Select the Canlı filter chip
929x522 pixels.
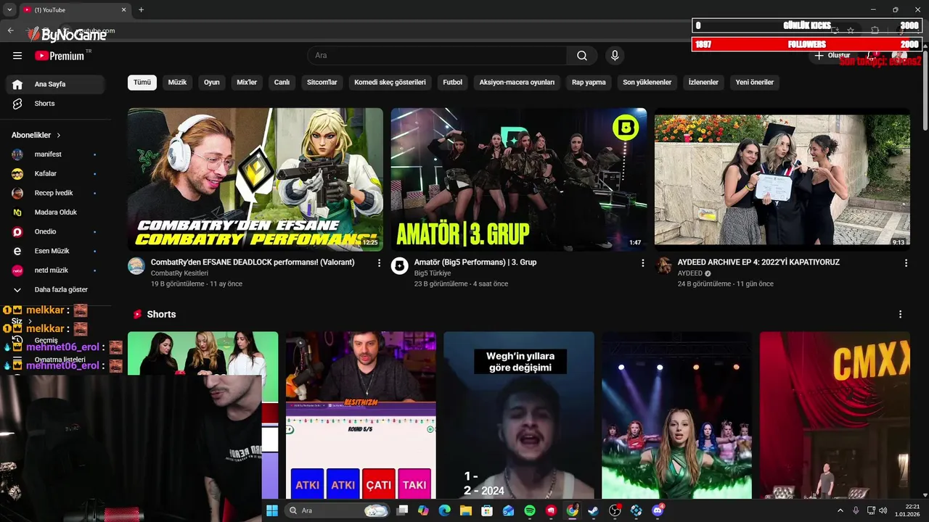click(282, 82)
